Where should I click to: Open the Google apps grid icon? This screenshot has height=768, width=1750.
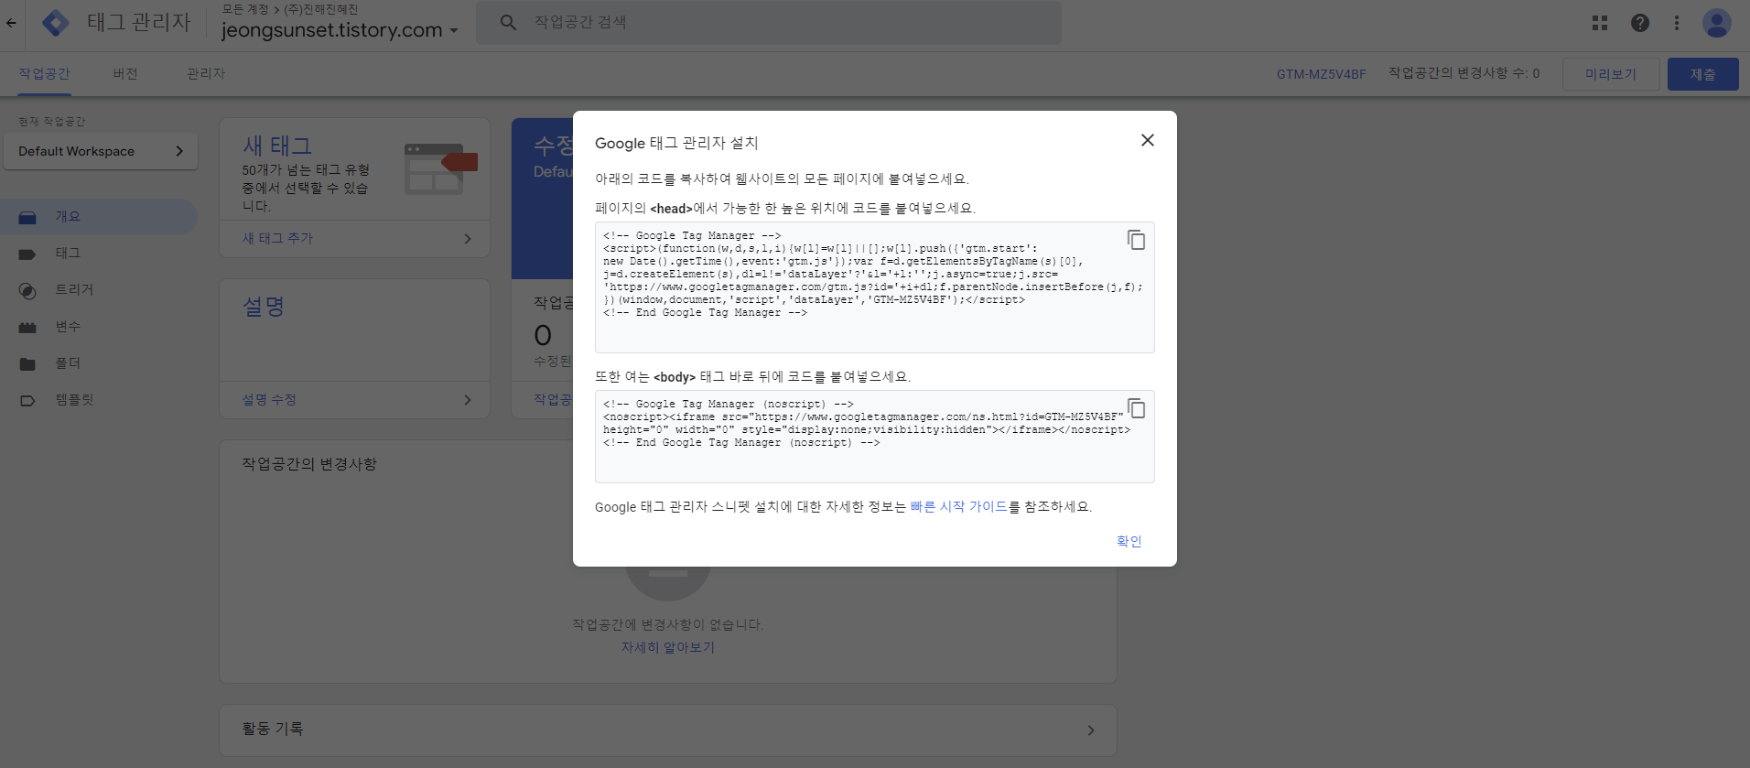tap(1600, 23)
